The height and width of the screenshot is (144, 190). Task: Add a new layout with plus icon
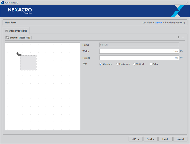click(x=179, y=37)
